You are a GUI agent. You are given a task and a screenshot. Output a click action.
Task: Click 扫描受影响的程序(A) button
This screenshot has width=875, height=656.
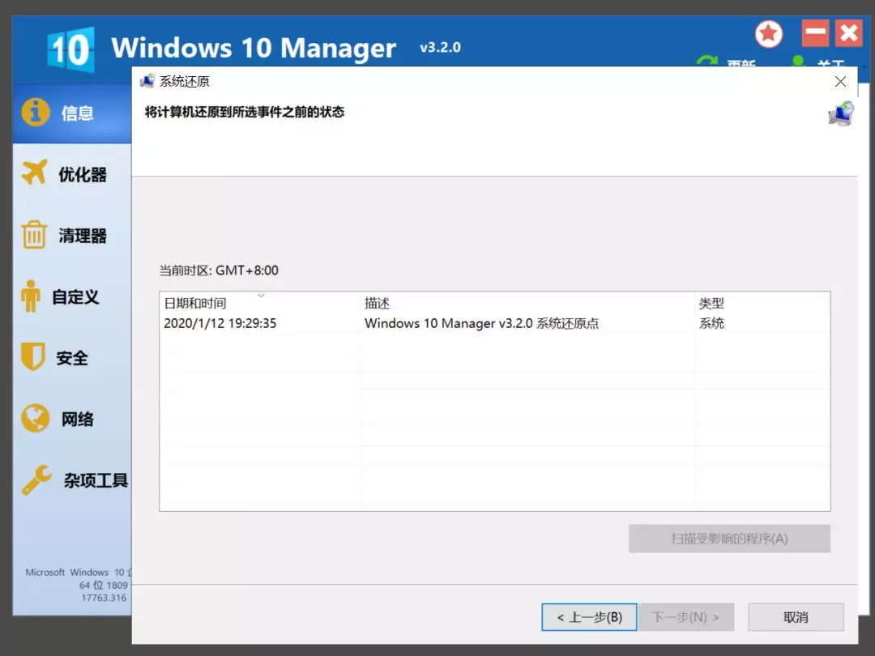coord(729,539)
